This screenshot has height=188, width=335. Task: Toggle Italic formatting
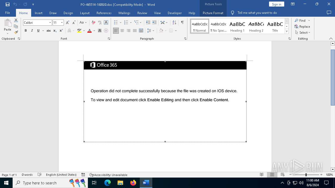pos(32,31)
